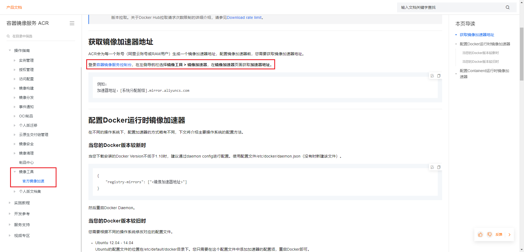Click the thumbs-down feedback icon
The width and height of the screenshot is (524, 252).
[490, 235]
